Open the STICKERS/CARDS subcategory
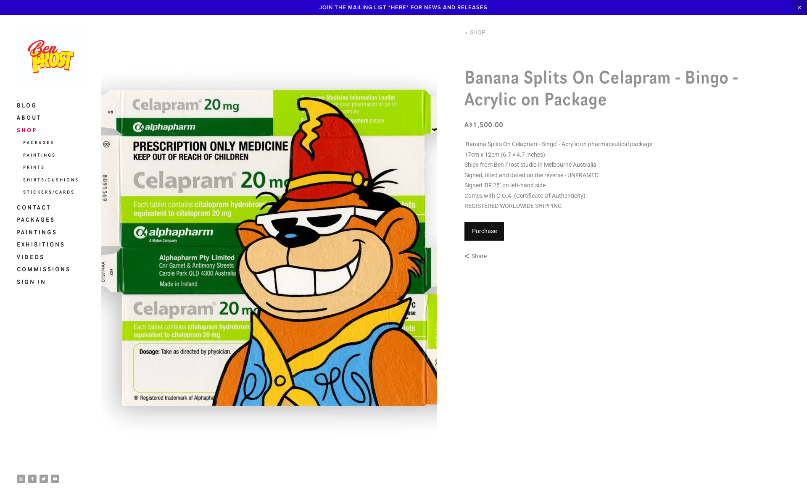The height and width of the screenshot is (504, 807). coord(49,192)
